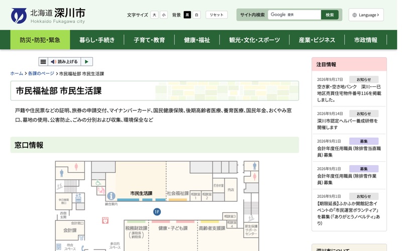This screenshot has height=251, width=402.
Task: Click 総合案内 label on floor map
Action: (111, 204)
